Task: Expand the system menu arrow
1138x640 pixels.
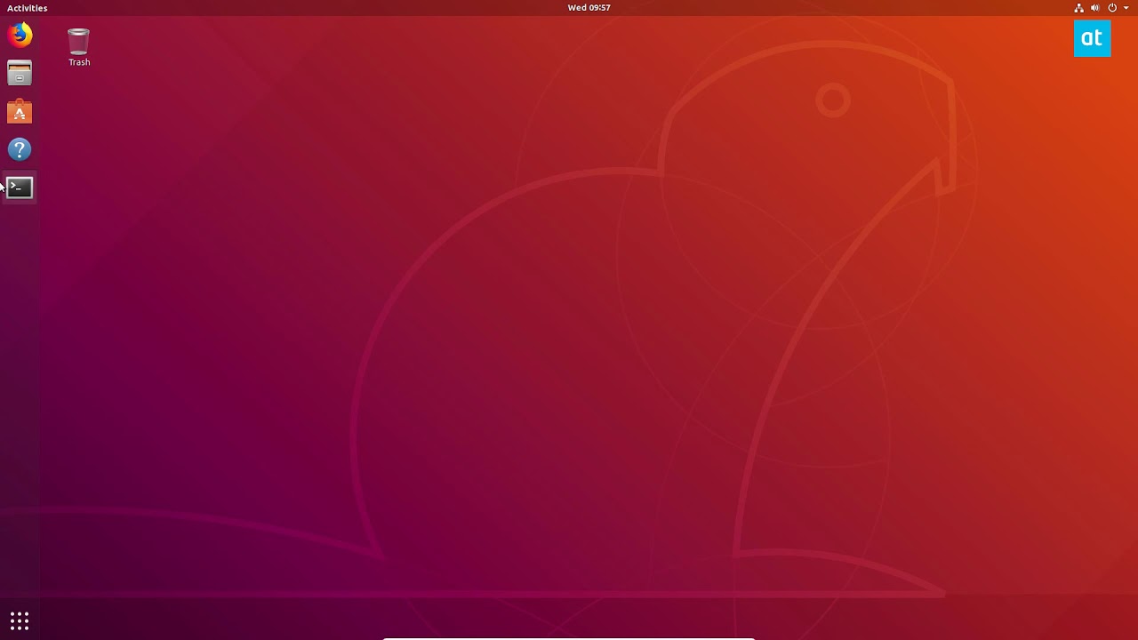Action: pyautogui.click(x=1126, y=8)
